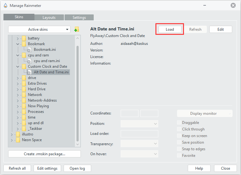Expand the time folder chevron
This screenshot has height=175, width=241.
point(18,118)
